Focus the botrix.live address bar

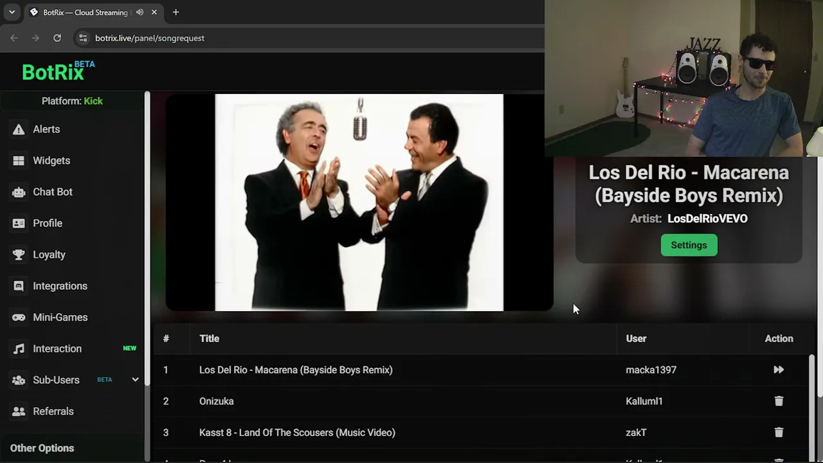coord(309,38)
